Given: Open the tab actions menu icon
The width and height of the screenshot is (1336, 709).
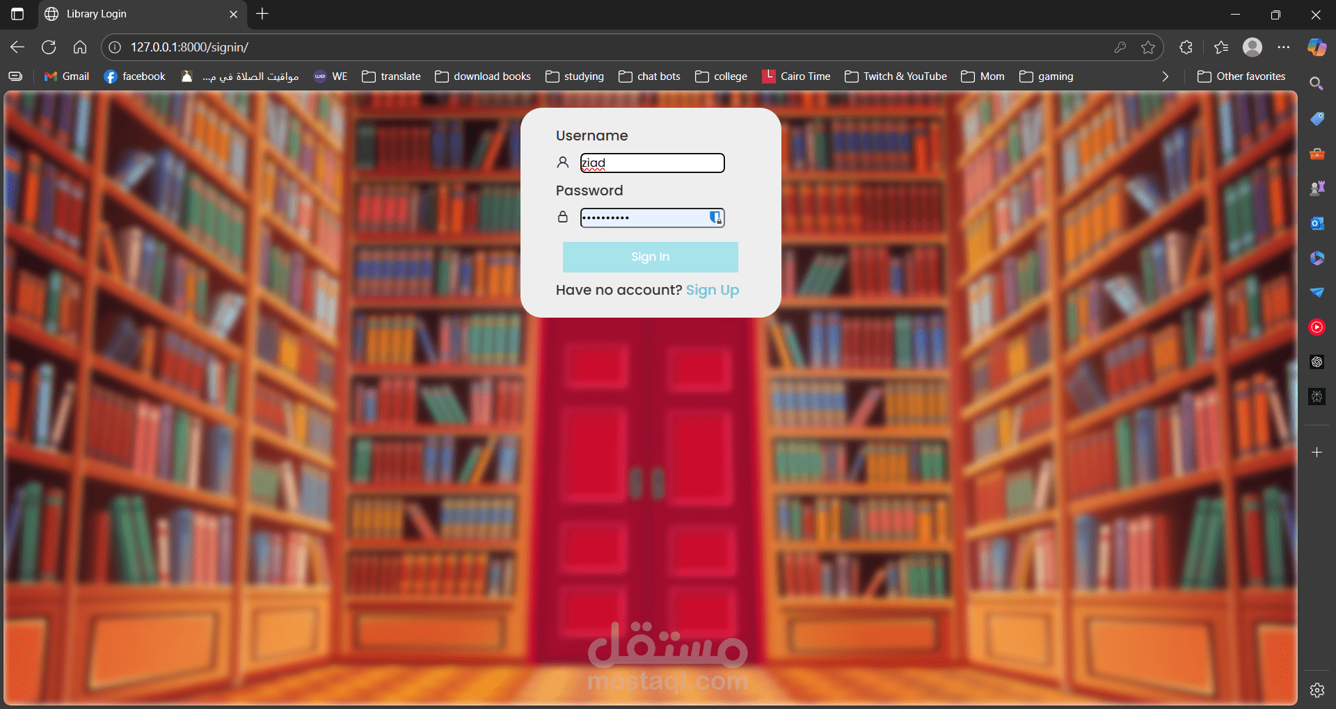Looking at the screenshot, I should coord(17,14).
